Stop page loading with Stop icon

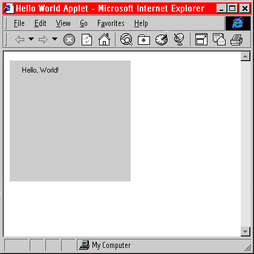[x=69, y=39]
